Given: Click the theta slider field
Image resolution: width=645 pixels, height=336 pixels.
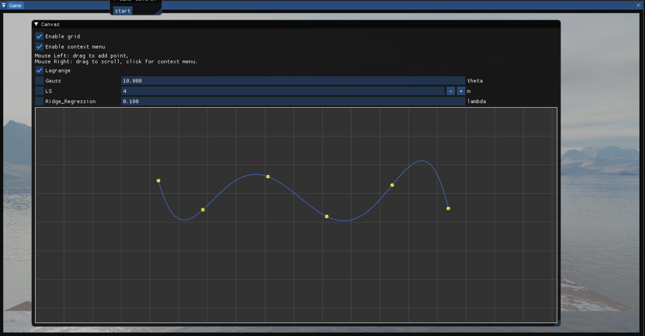Looking at the screenshot, I should click(293, 81).
